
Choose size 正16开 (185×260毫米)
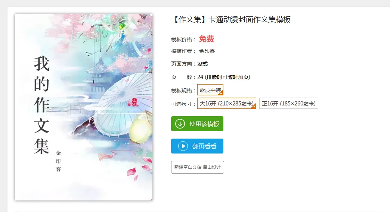[288, 103]
